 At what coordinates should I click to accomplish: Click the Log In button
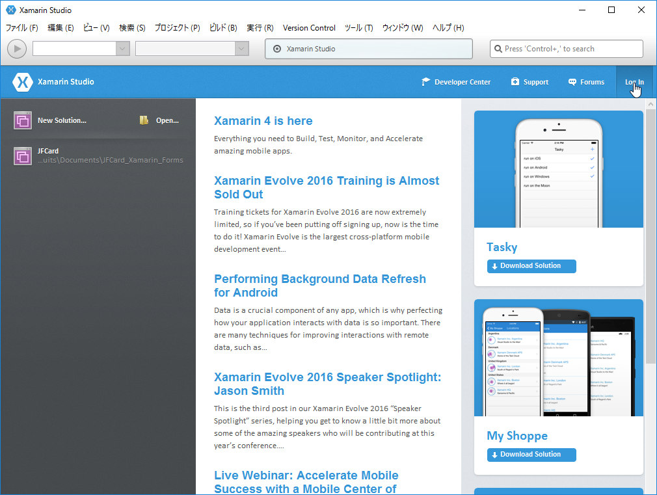634,82
